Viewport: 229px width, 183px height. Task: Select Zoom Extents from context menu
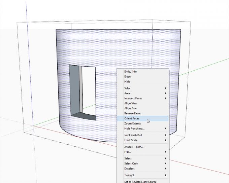coord(132,123)
